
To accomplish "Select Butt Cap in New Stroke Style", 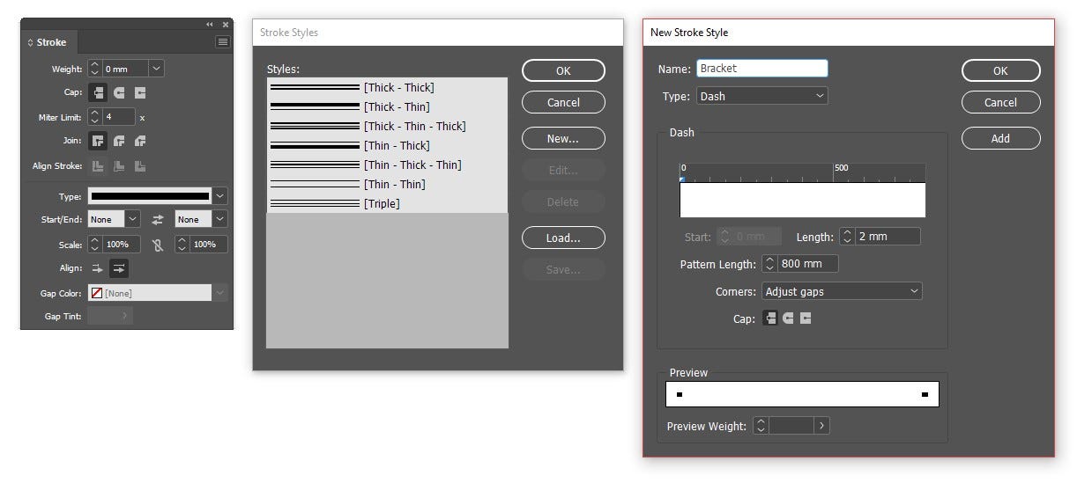I will [x=769, y=318].
